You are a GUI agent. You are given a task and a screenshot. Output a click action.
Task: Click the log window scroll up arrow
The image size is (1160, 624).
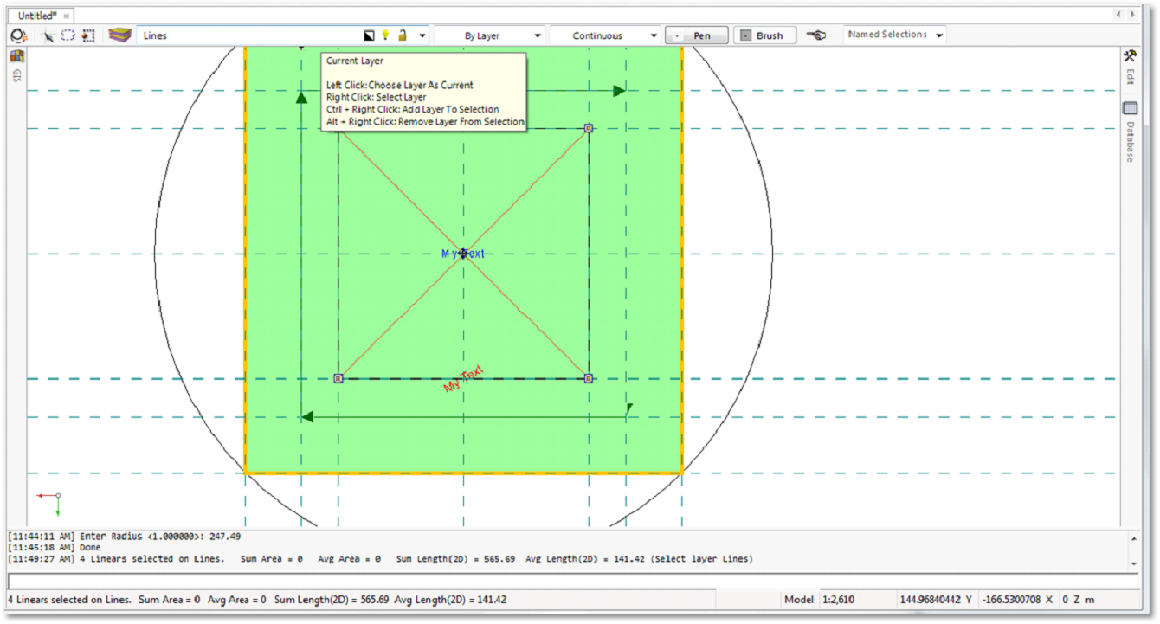click(1134, 537)
